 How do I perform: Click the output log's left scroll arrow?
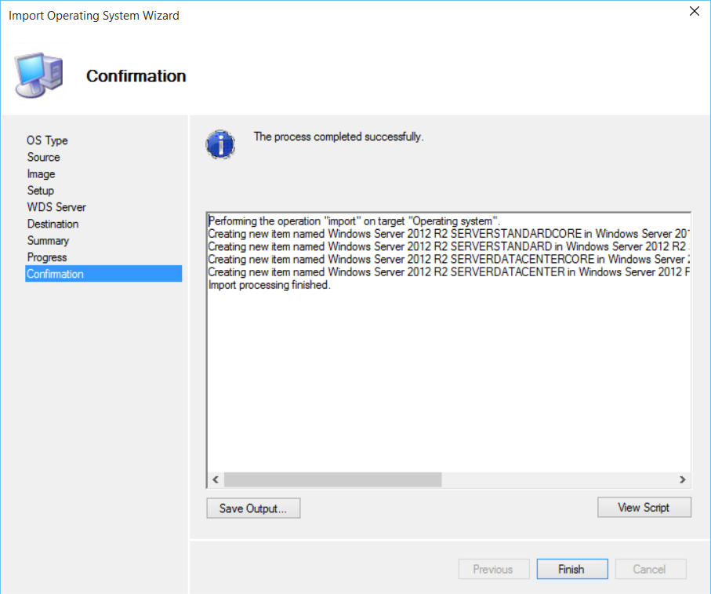click(216, 479)
